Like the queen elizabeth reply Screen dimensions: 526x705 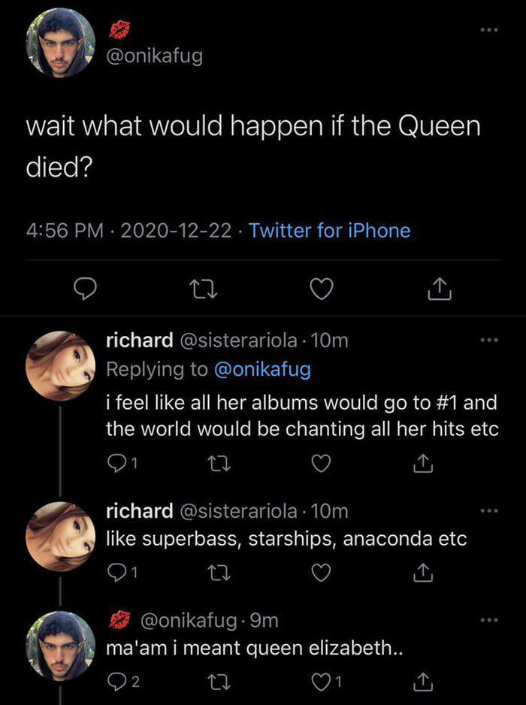tap(321, 681)
